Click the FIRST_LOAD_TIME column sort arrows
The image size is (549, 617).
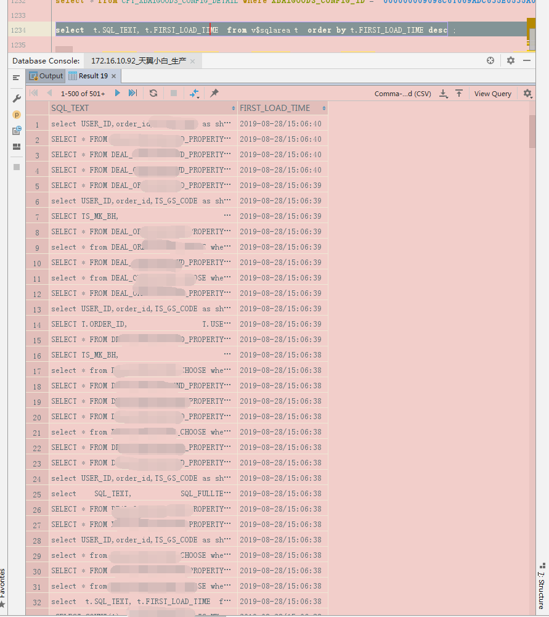click(324, 108)
